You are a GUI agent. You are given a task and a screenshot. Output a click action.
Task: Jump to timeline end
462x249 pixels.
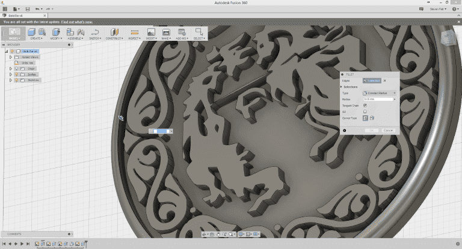click(x=28, y=244)
